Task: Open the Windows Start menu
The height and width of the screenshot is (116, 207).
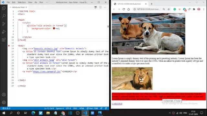Action: click(4, 113)
